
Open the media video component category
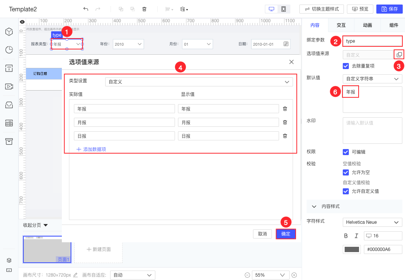coord(9,86)
